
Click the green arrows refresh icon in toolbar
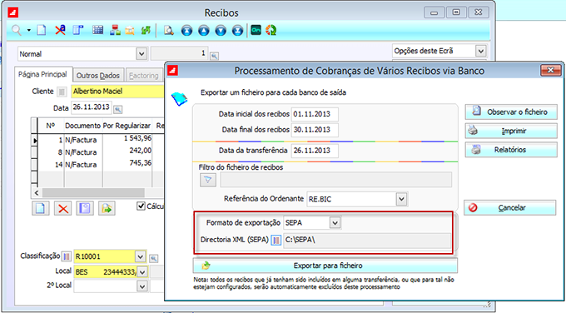pyautogui.click(x=146, y=30)
